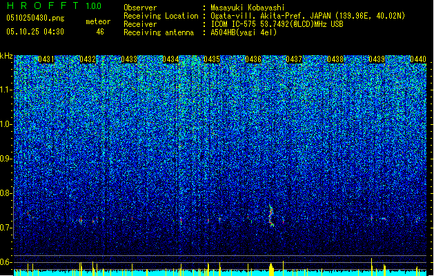Image resolution: width=434 pixels, height=276 pixels.
Task: Click the Receiving antenna field label
Action: point(159,32)
